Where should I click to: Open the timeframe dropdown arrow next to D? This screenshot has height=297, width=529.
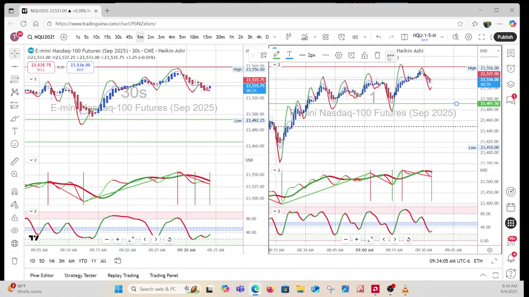(274, 37)
